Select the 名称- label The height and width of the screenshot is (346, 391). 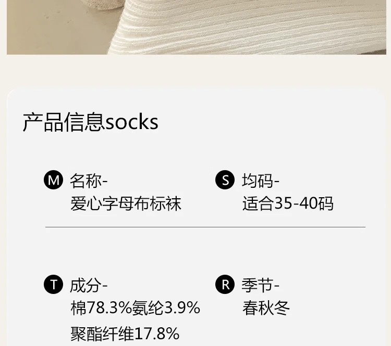click(89, 181)
